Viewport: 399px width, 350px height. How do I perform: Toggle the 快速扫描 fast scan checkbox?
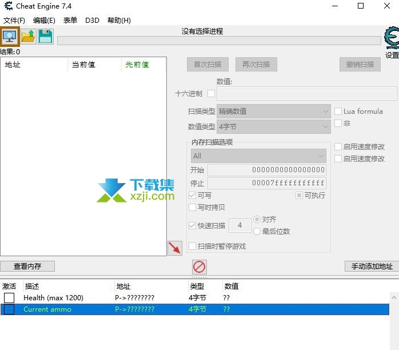click(x=192, y=225)
